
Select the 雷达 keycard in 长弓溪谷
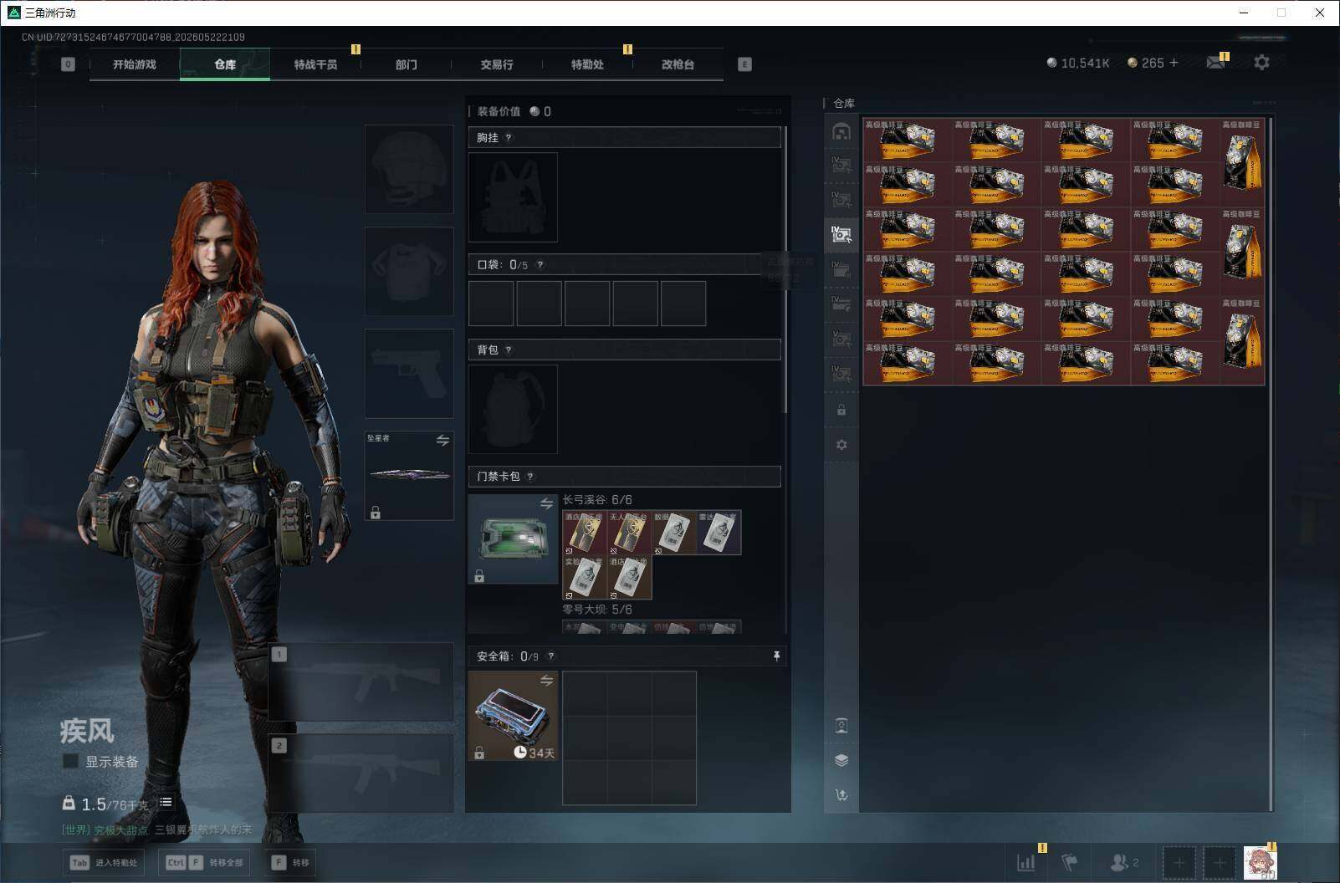pos(719,533)
